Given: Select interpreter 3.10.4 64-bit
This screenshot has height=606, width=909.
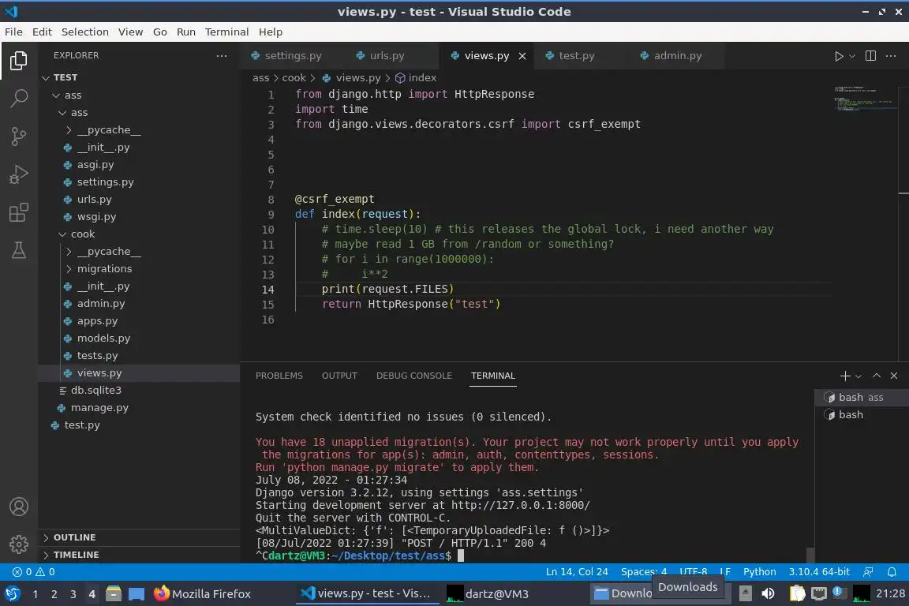Looking at the screenshot, I should 818,572.
